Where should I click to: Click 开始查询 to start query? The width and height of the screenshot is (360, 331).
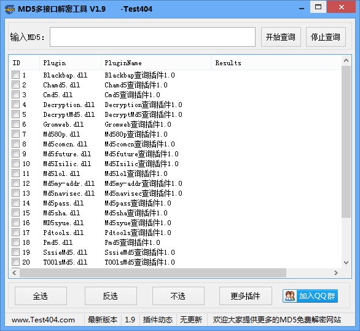[281, 37]
